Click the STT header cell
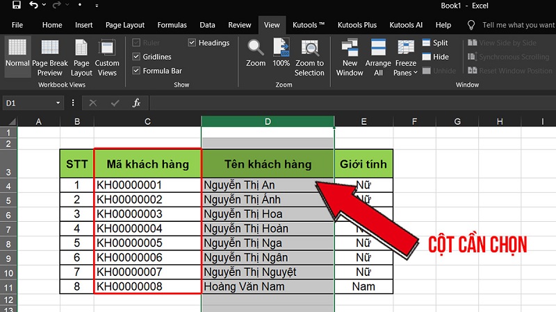 tap(77, 164)
